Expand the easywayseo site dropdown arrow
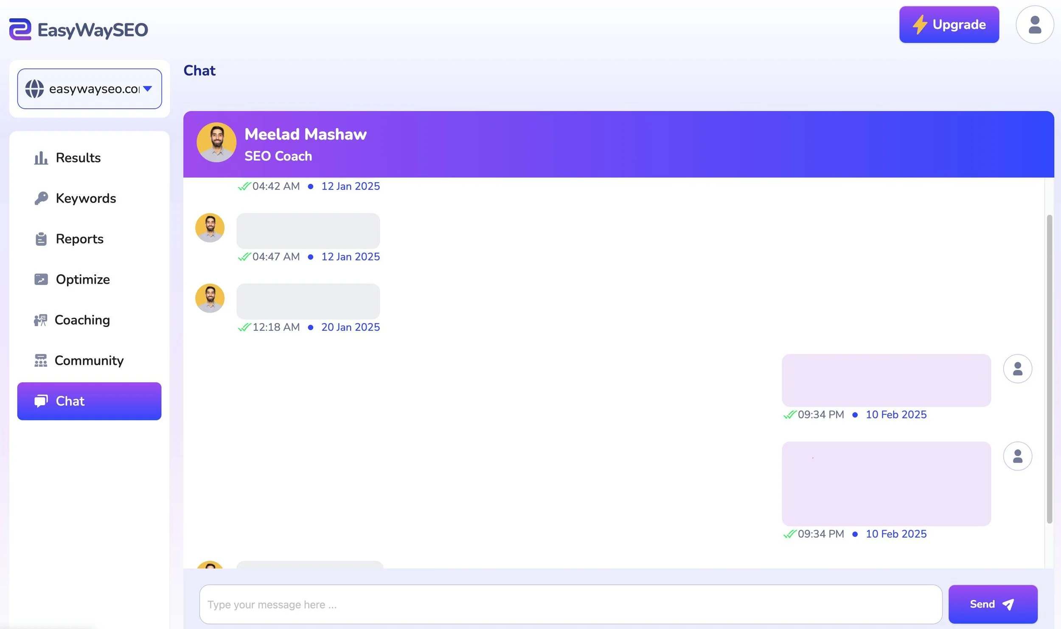The image size is (1061, 629). (x=147, y=89)
